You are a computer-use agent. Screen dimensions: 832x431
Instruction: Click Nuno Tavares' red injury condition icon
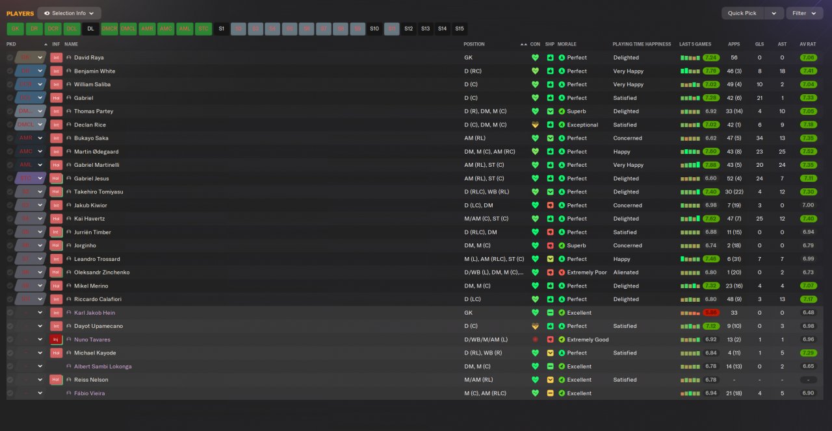coord(536,339)
